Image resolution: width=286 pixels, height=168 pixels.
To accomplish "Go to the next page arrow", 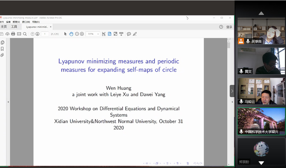I will (38, 34).
